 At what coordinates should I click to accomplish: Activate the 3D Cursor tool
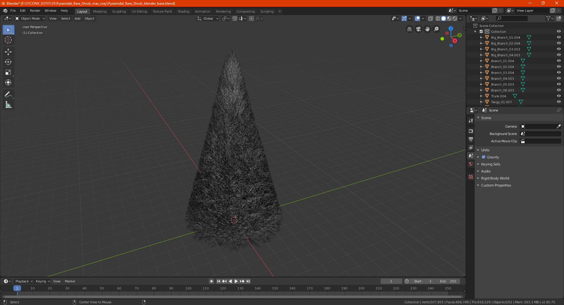tap(8, 40)
